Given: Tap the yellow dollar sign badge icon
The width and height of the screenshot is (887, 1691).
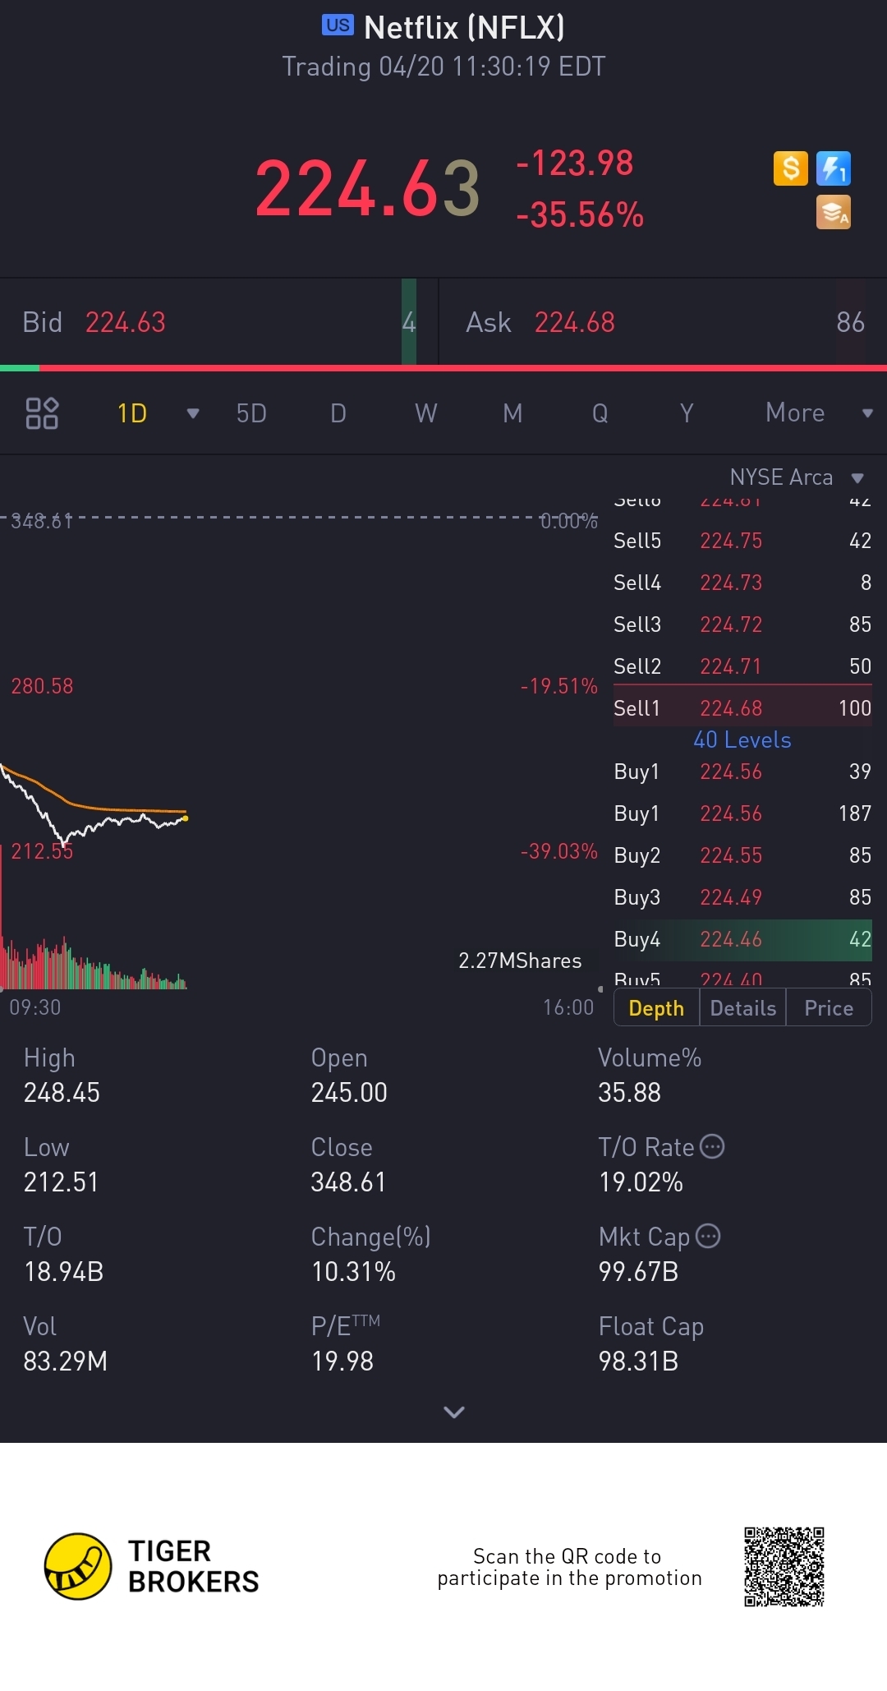Looking at the screenshot, I should [x=791, y=168].
